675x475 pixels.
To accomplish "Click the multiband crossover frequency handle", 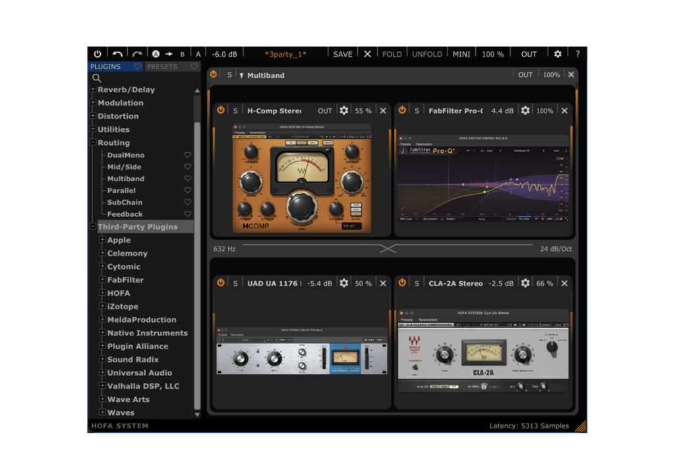I will 388,248.
